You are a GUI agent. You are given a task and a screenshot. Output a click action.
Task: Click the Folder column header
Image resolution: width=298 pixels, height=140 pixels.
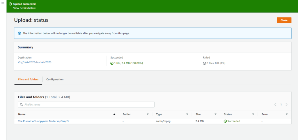tap(127, 114)
